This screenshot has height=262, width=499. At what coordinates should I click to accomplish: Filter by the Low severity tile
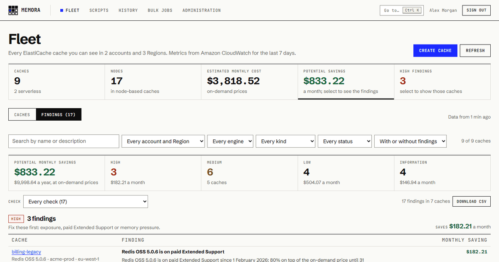coord(346,173)
